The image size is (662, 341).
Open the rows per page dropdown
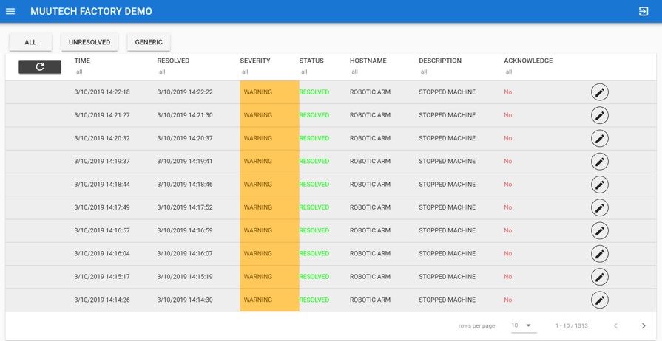(x=524, y=325)
